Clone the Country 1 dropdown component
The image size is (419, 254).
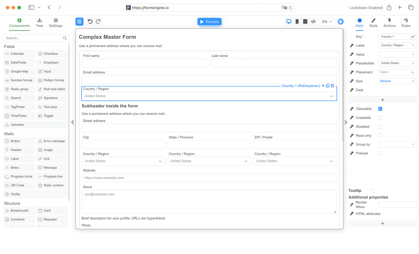pos(328,86)
